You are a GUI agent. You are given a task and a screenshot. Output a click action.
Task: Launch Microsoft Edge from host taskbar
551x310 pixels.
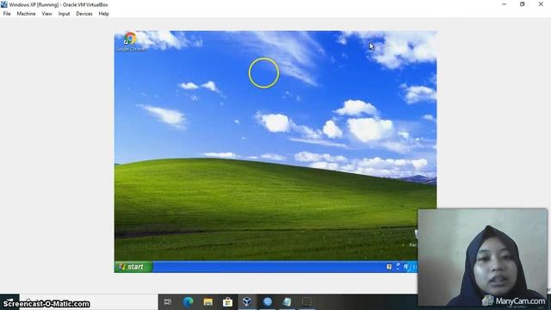188,301
